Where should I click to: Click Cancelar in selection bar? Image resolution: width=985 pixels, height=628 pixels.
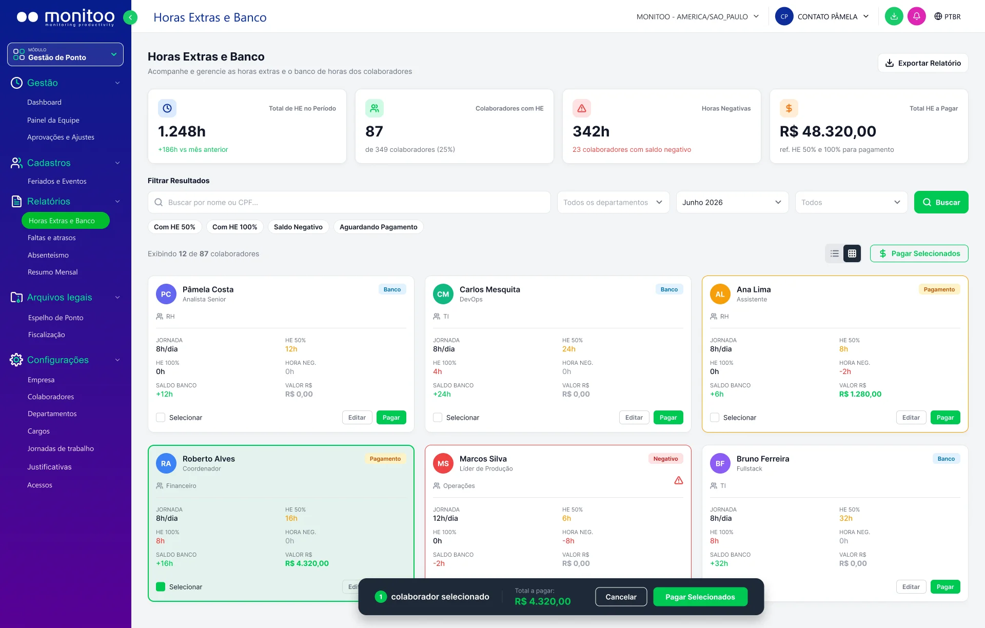(x=621, y=597)
